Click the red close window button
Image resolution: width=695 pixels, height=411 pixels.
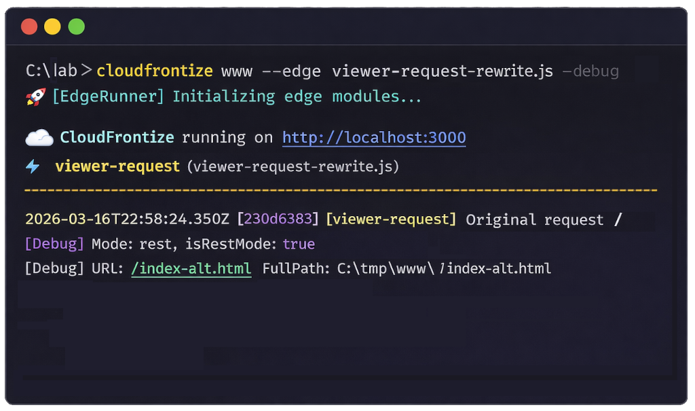(x=29, y=26)
